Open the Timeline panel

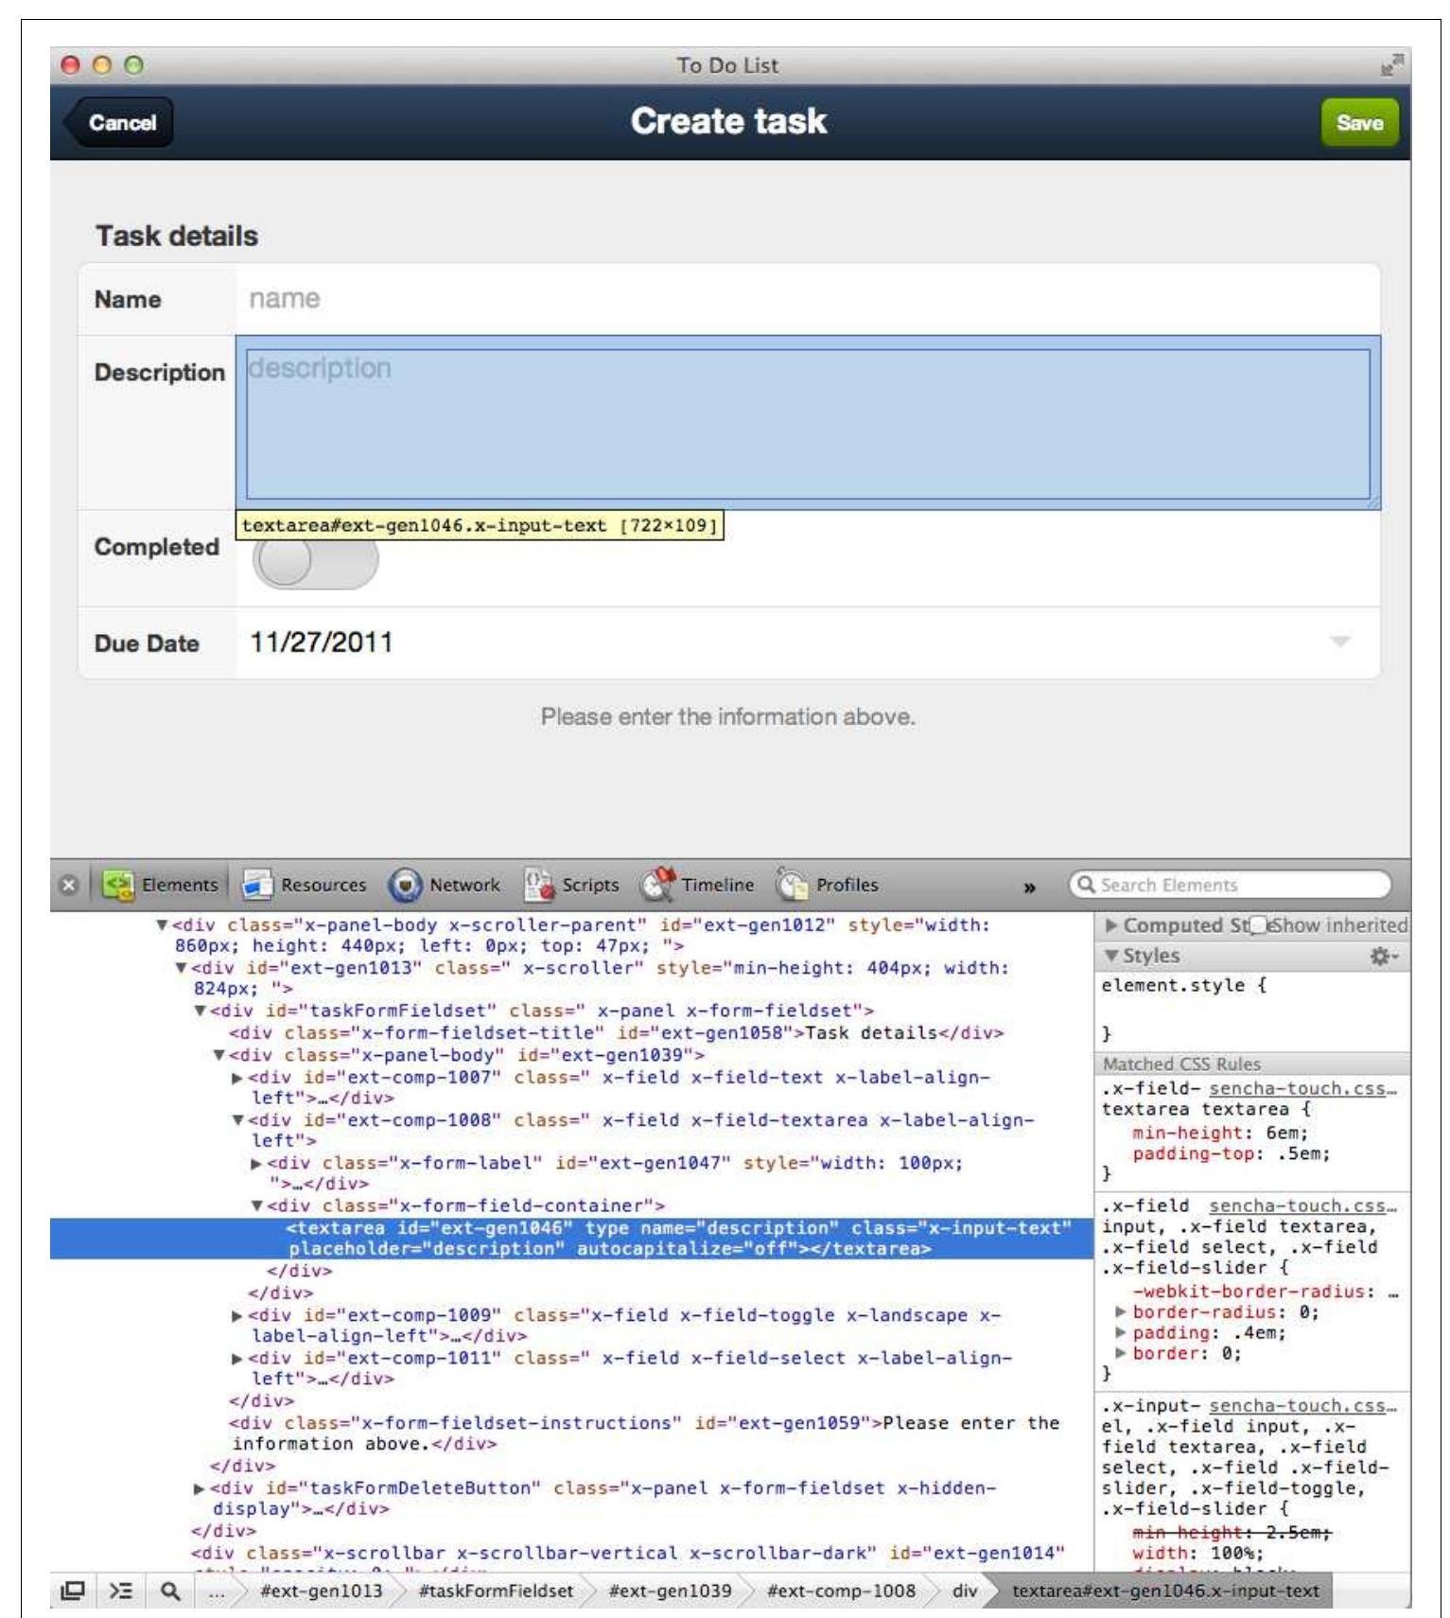pyautogui.click(x=697, y=885)
